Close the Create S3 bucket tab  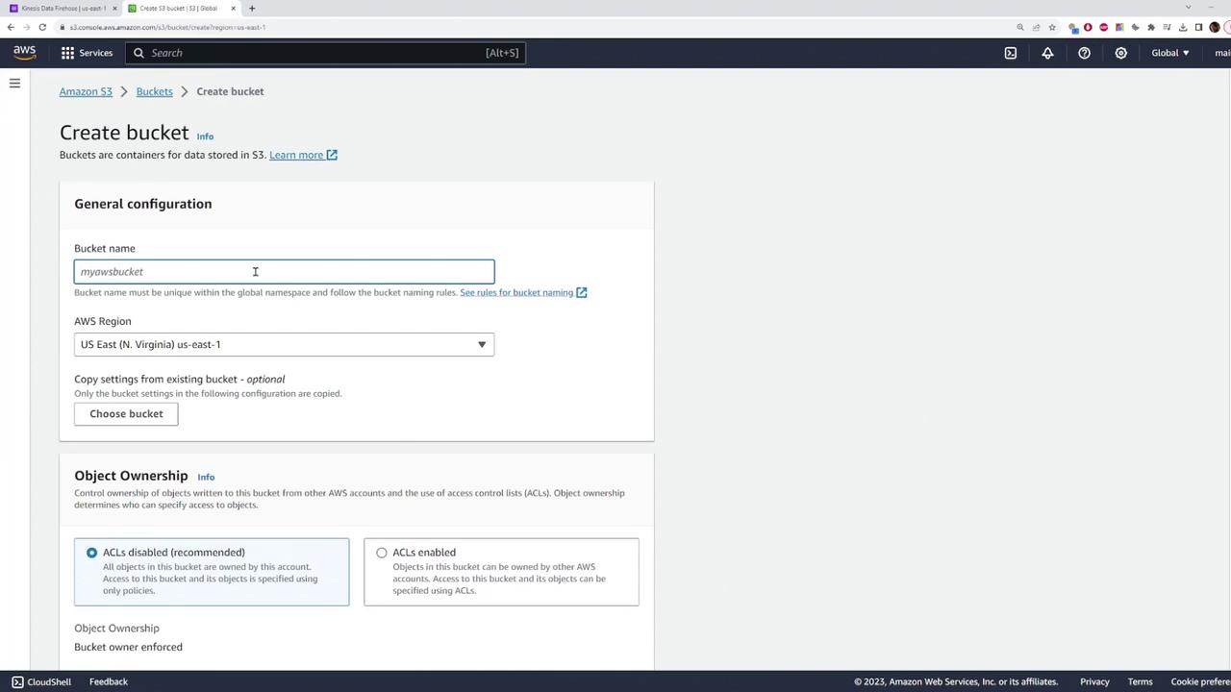coord(233,9)
